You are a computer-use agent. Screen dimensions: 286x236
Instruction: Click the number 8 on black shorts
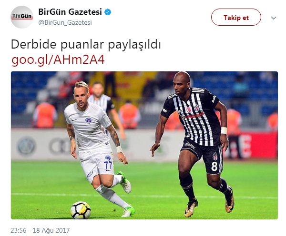(214, 166)
